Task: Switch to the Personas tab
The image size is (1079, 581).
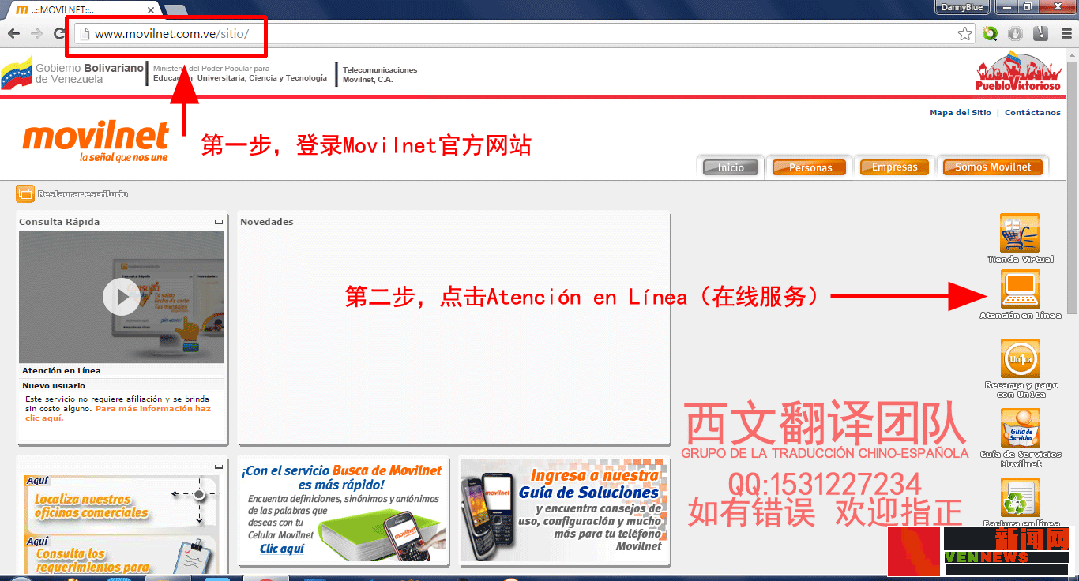Action: click(x=810, y=167)
